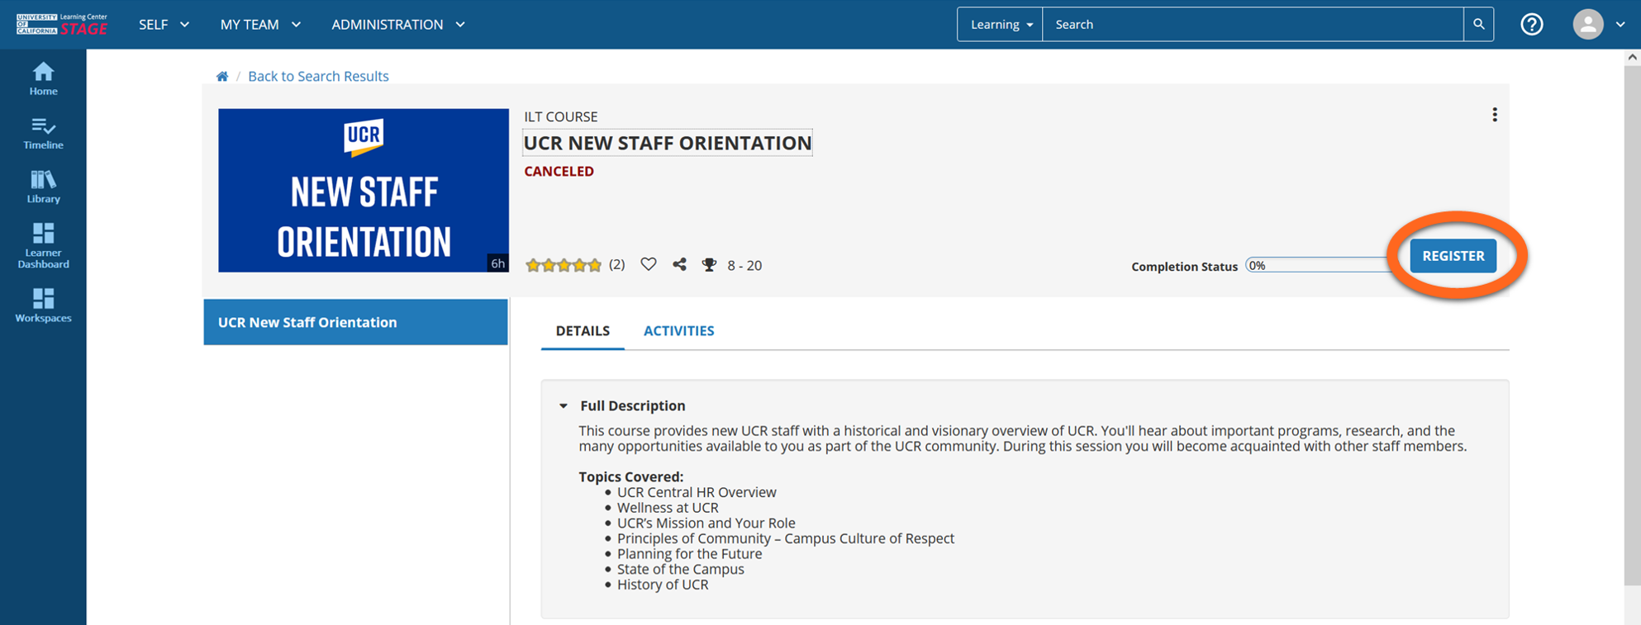Viewport: 1641px width, 625px height.
Task: Open the Timeline sidebar icon
Action: click(43, 133)
